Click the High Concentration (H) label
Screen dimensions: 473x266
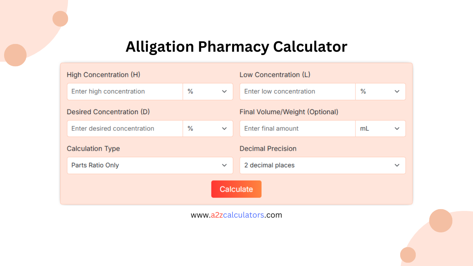point(103,75)
